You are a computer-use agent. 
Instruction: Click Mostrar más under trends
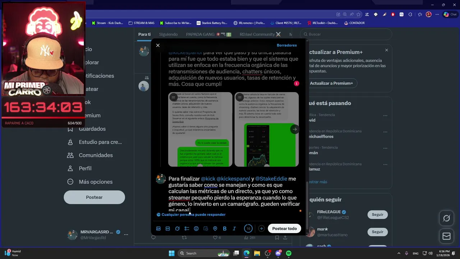(x=317, y=182)
